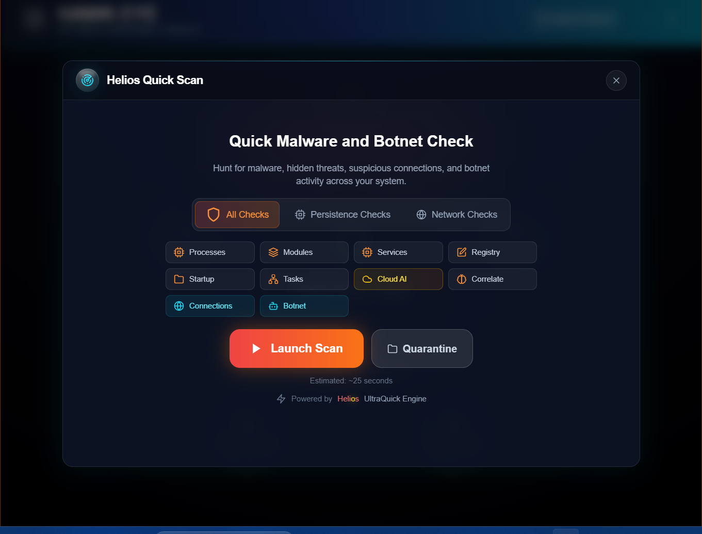Open the Quarantine button
Image resolution: width=702 pixels, height=534 pixels.
tap(422, 349)
